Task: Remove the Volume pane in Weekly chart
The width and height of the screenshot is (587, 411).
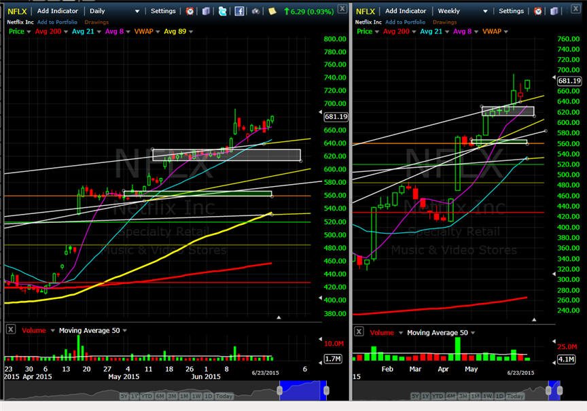Action: coord(359,332)
